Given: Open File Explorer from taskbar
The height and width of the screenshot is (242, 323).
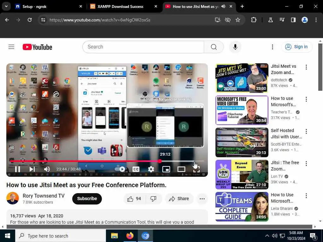Looking at the screenshot, I should (x=114, y=236).
